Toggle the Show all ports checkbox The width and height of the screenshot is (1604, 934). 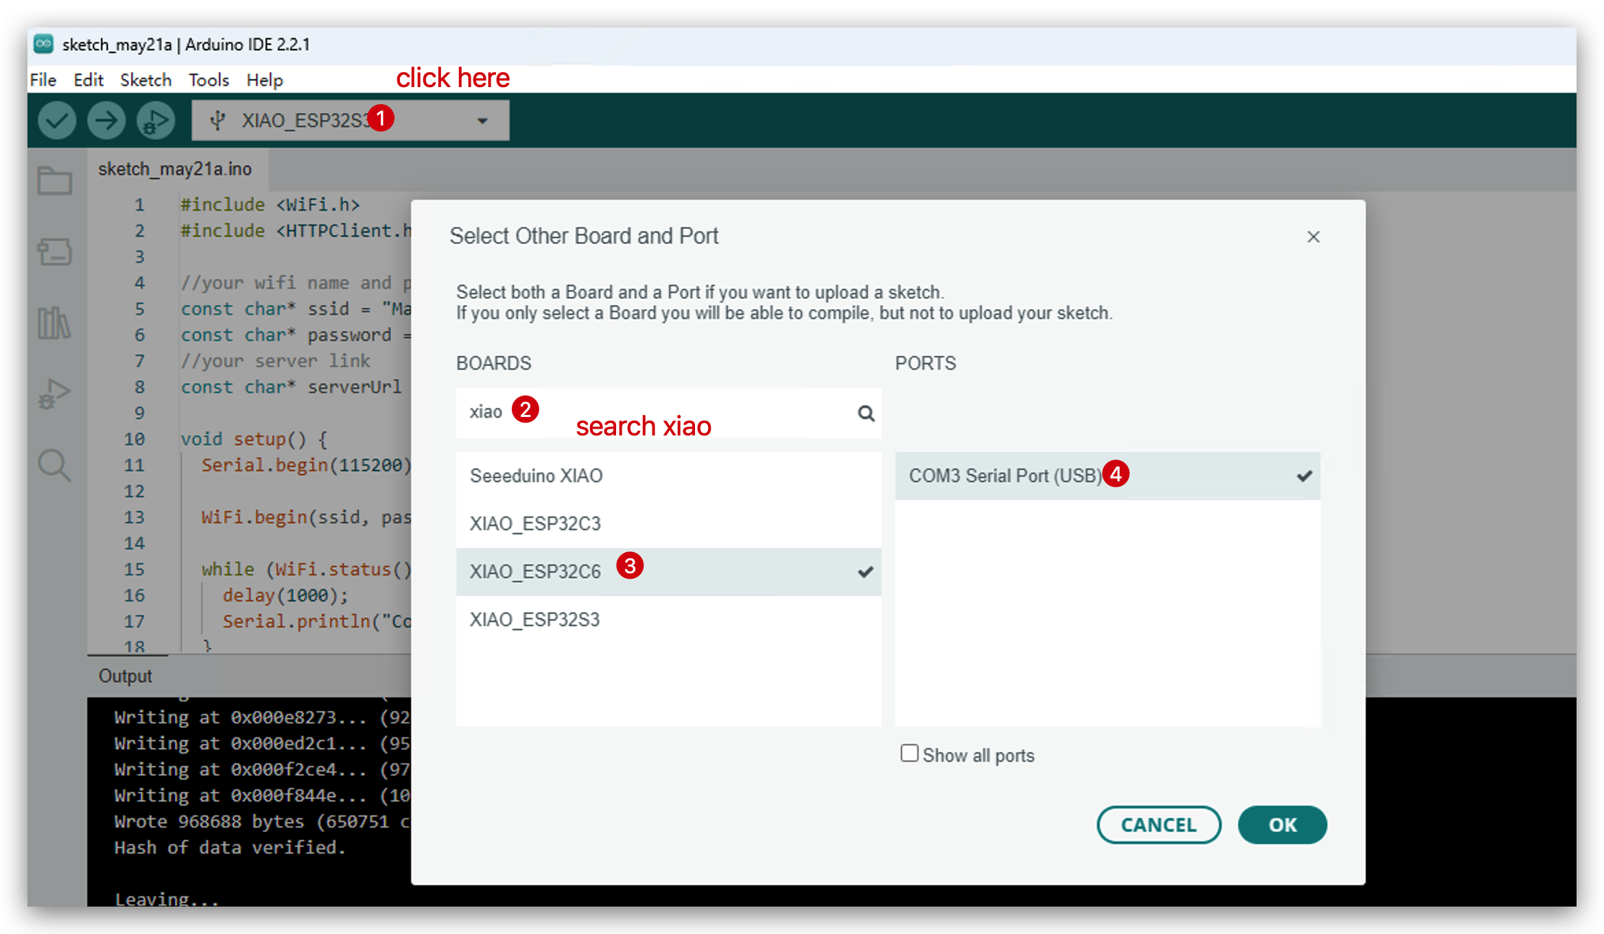pyautogui.click(x=909, y=753)
